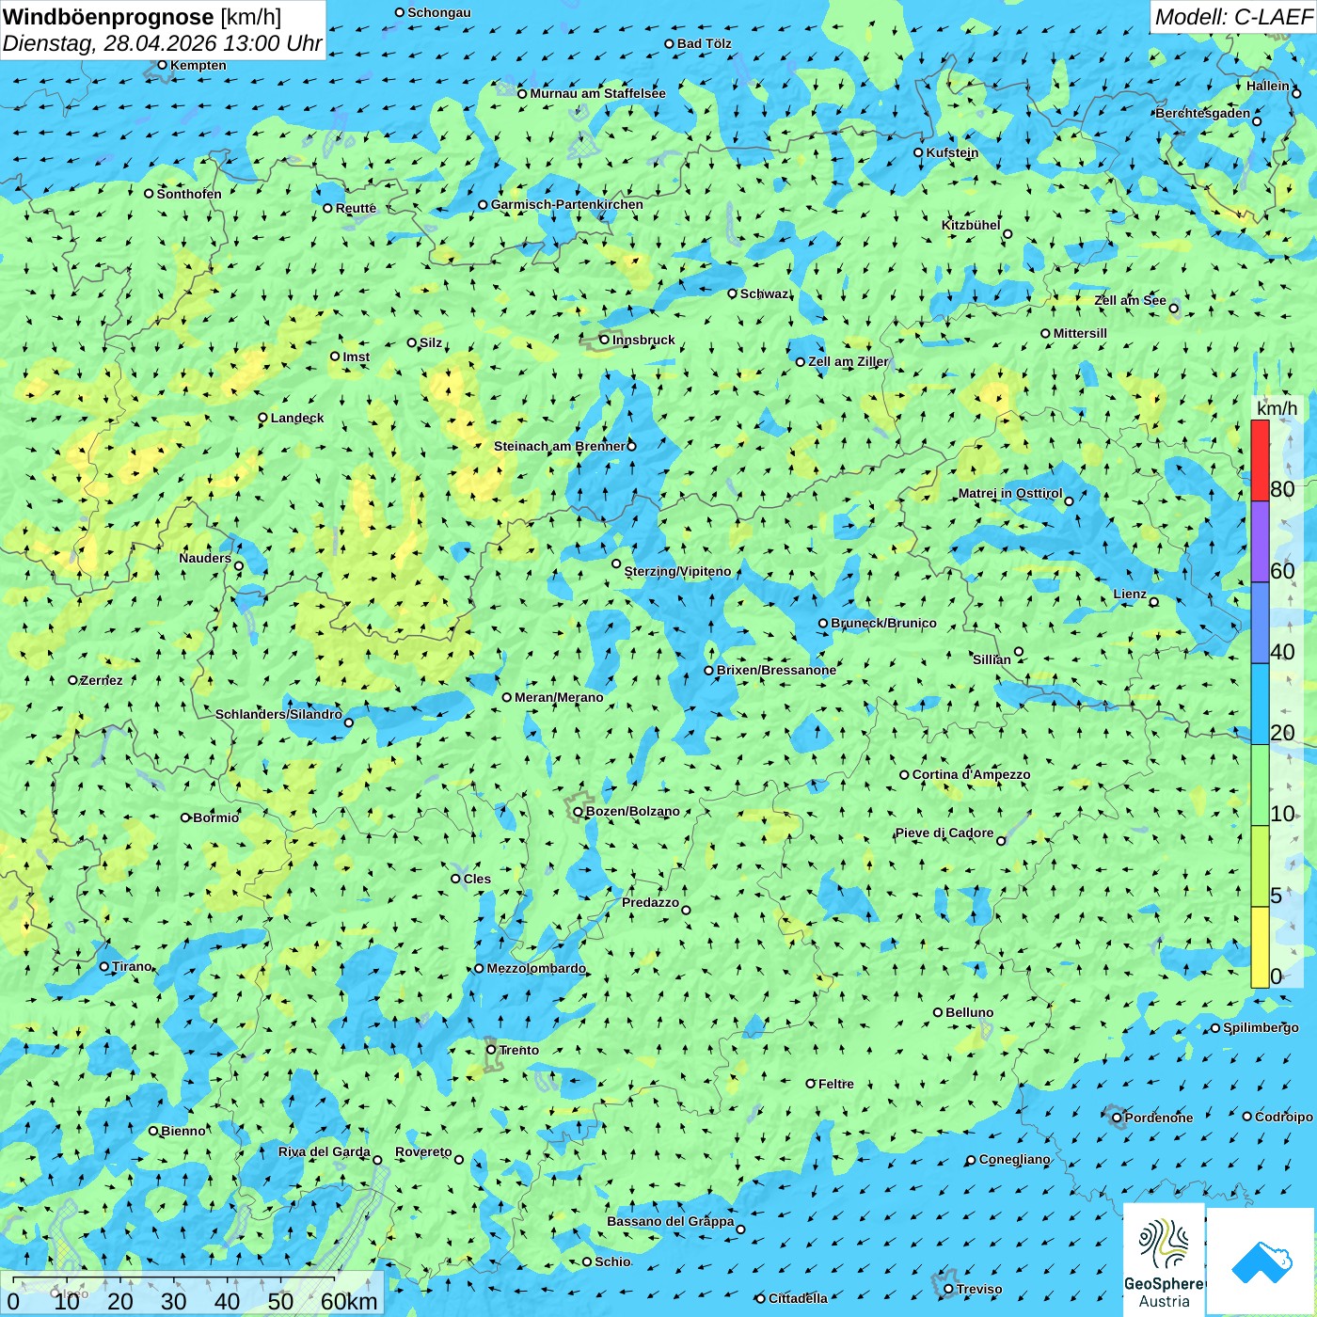
Task: Click the Steinach am Brenner label
Action: (560, 446)
